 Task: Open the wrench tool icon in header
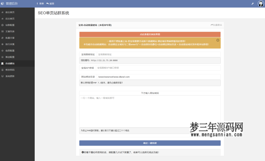(252, 4)
